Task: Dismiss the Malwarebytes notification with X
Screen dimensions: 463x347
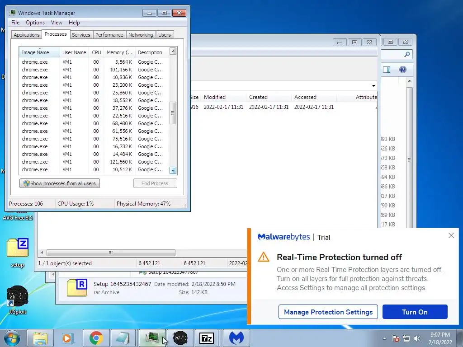Action: point(451,235)
